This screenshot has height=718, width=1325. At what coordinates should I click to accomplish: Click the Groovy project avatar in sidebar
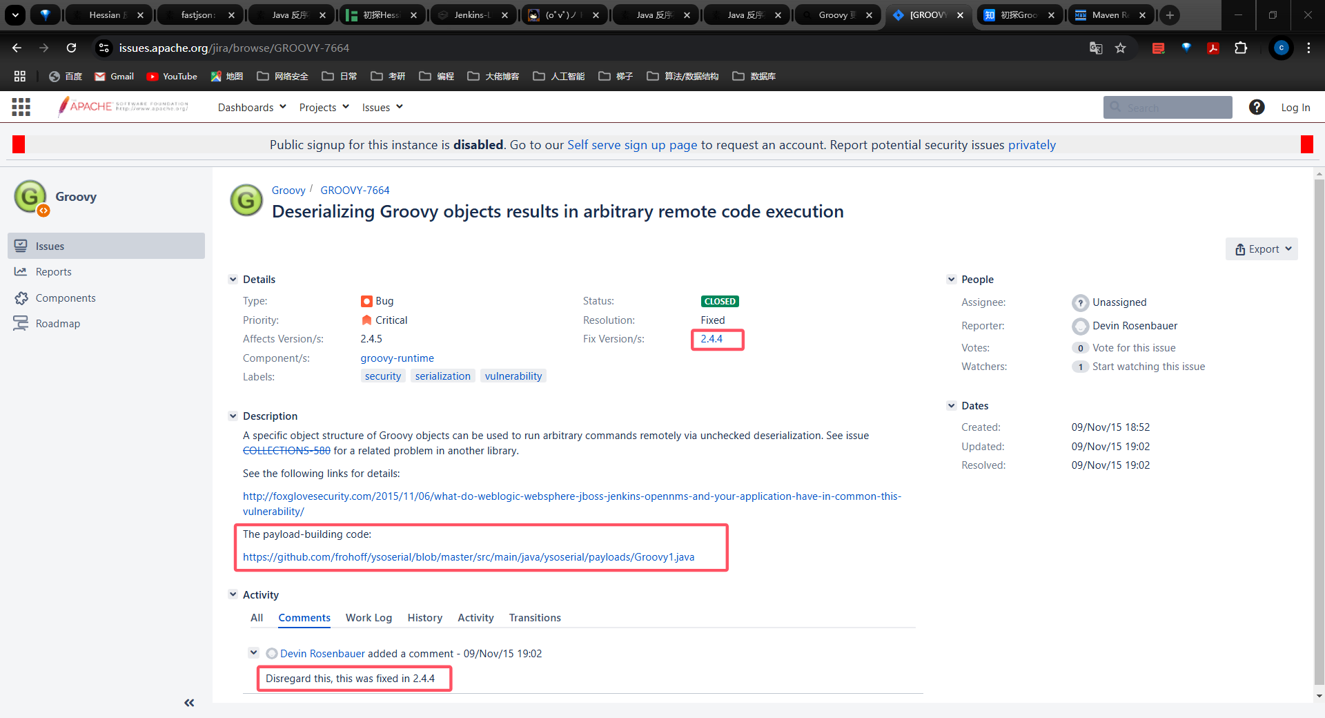(x=31, y=197)
